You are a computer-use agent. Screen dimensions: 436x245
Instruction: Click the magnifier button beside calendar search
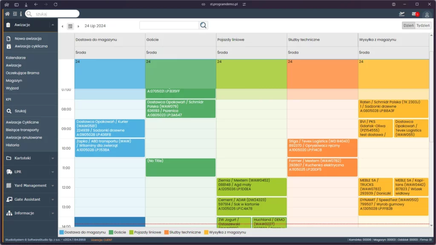click(204, 26)
